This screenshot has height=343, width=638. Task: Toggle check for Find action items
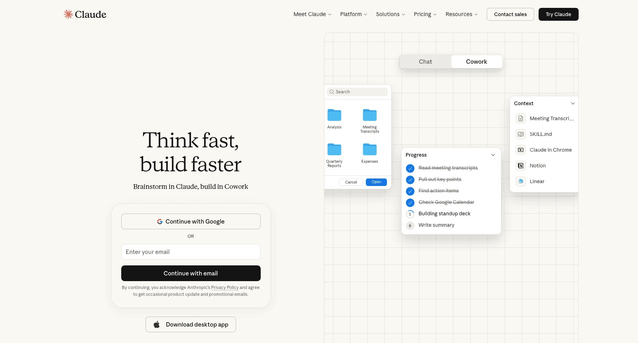410,191
